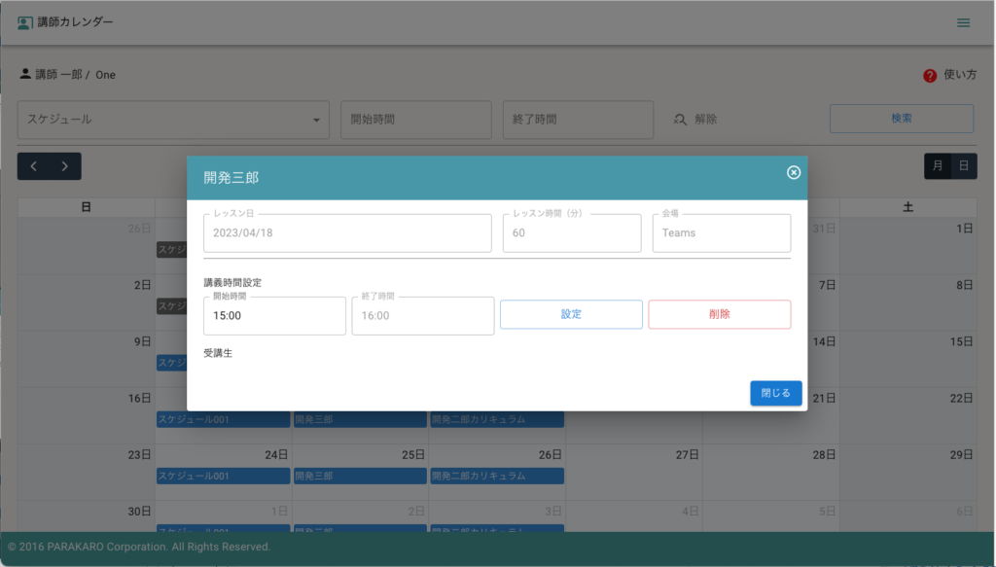Open スケジュール001 event on the 24th

click(223, 476)
